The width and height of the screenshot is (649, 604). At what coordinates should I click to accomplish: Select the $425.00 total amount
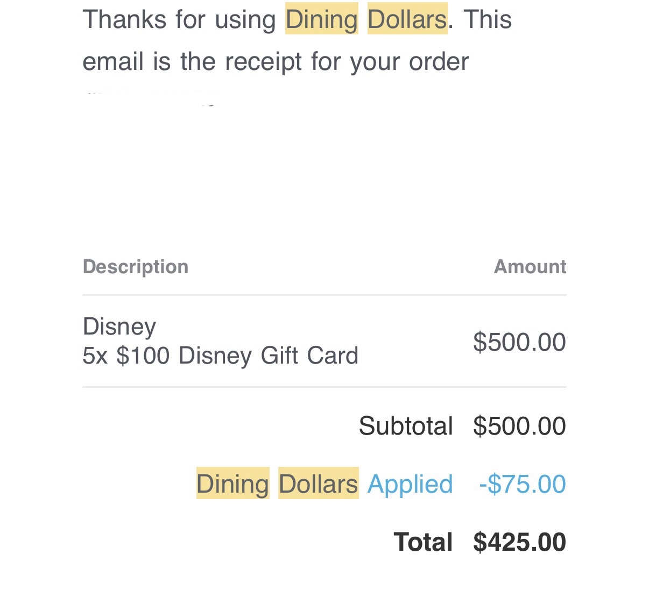[519, 542]
